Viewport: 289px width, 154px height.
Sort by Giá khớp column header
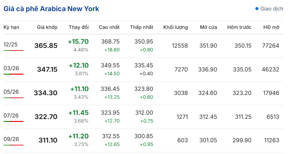pos(47,27)
